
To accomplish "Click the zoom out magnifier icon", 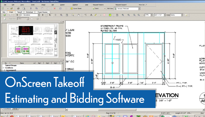I will pos(129,15).
